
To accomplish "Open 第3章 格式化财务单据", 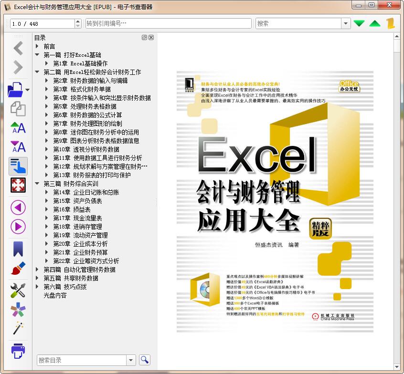I will click(82, 89).
